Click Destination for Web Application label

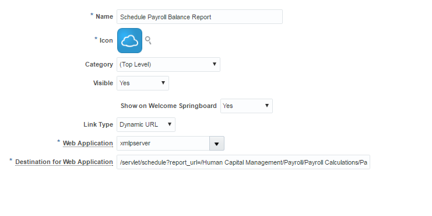point(64,162)
